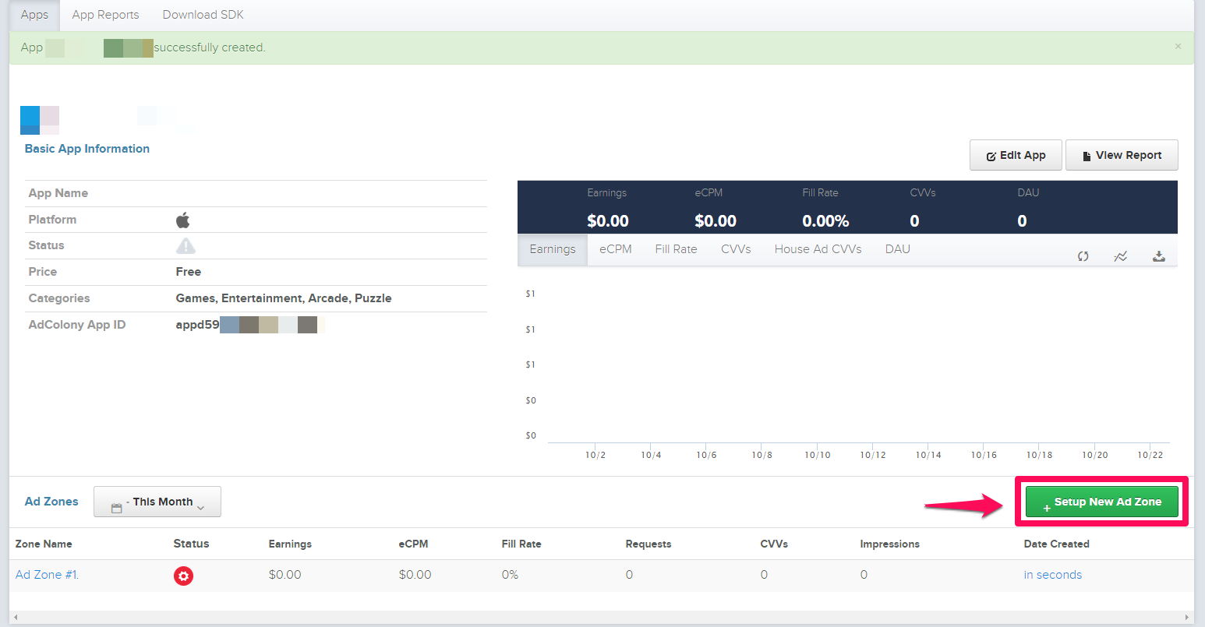Click left arrow of horizontal scrollbar
Image resolution: width=1205 pixels, height=627 pixels.
pos(15,618)
